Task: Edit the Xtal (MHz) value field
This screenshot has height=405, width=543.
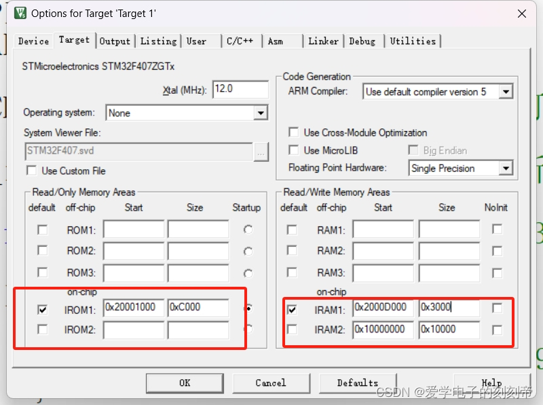Action: (x=240, y=90)
